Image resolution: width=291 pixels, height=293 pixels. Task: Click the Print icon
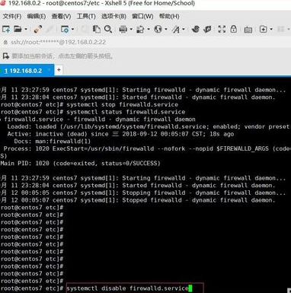(x=123, y=30)
